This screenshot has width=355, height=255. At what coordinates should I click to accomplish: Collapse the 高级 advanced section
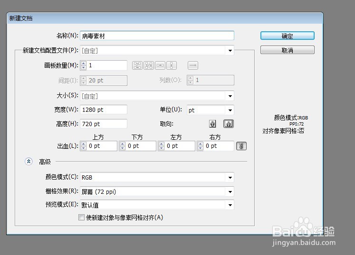click(x=29, y=162)
